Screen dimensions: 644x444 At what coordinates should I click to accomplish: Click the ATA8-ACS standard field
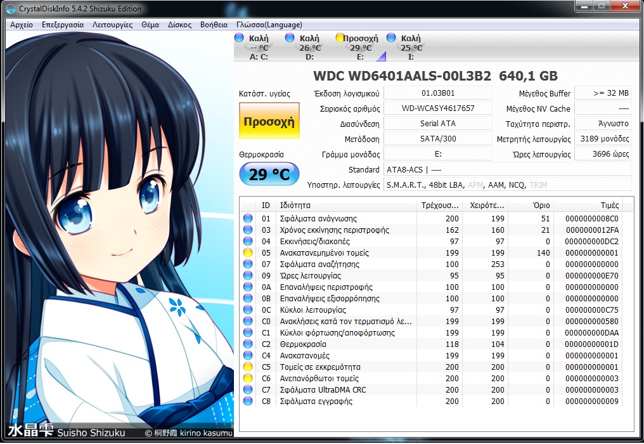pyautogui.click(x=508, y=169)
